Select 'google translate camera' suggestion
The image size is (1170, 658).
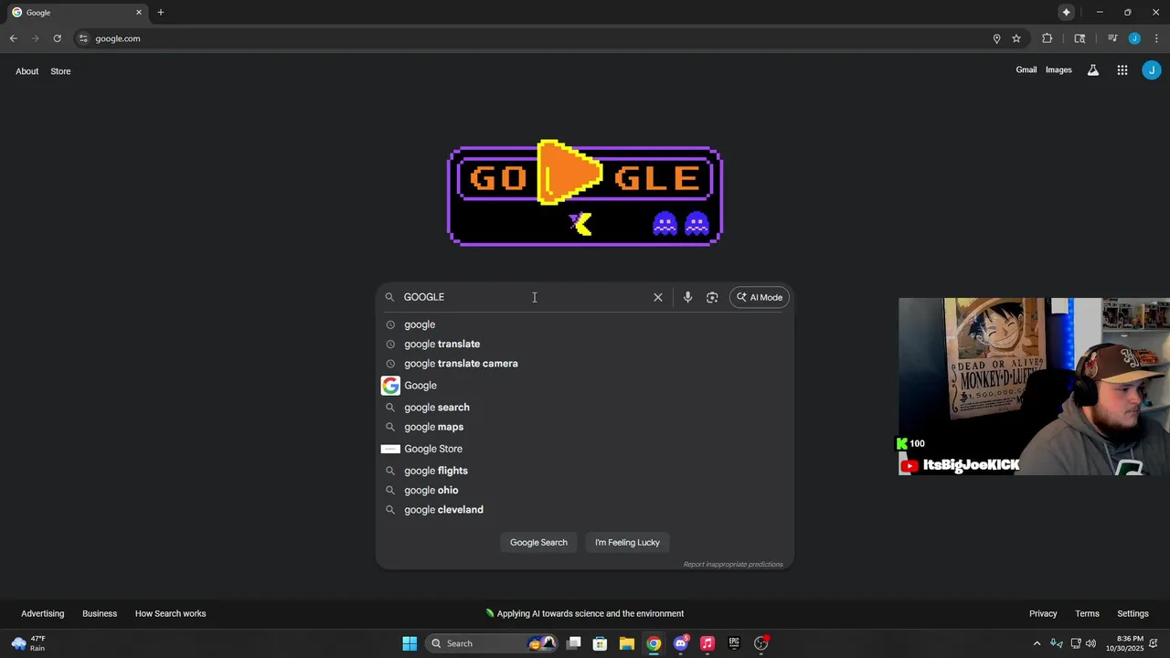[585, 364]
